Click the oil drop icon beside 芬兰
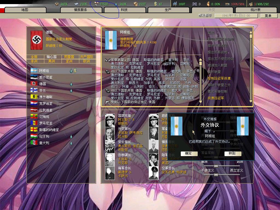 point(71,91)
